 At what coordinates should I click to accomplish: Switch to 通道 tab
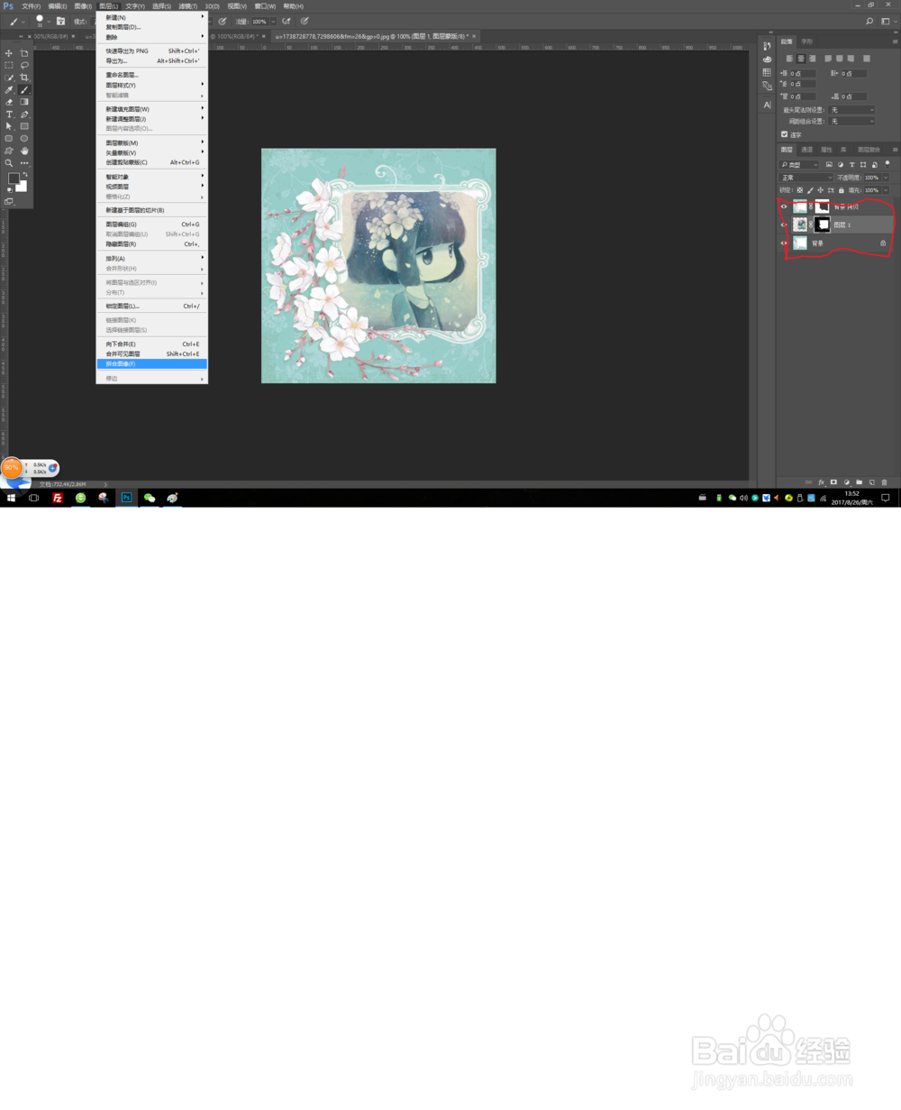coord(806,150)
